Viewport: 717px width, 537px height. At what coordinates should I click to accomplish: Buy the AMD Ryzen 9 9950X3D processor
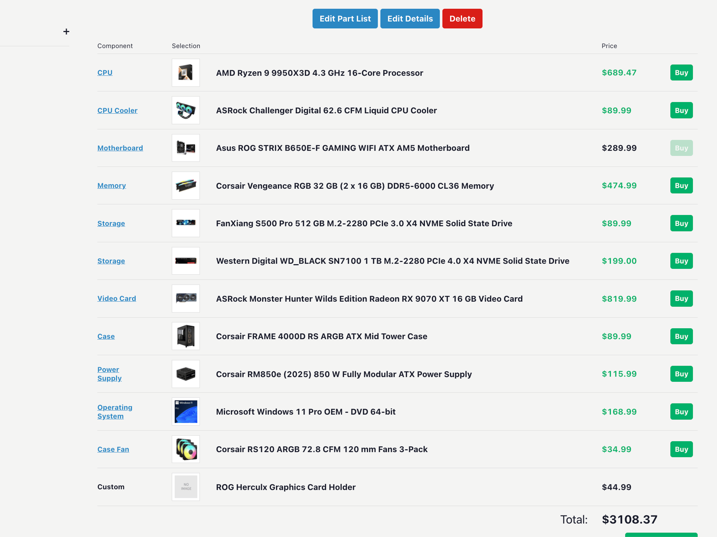point(681,73)
